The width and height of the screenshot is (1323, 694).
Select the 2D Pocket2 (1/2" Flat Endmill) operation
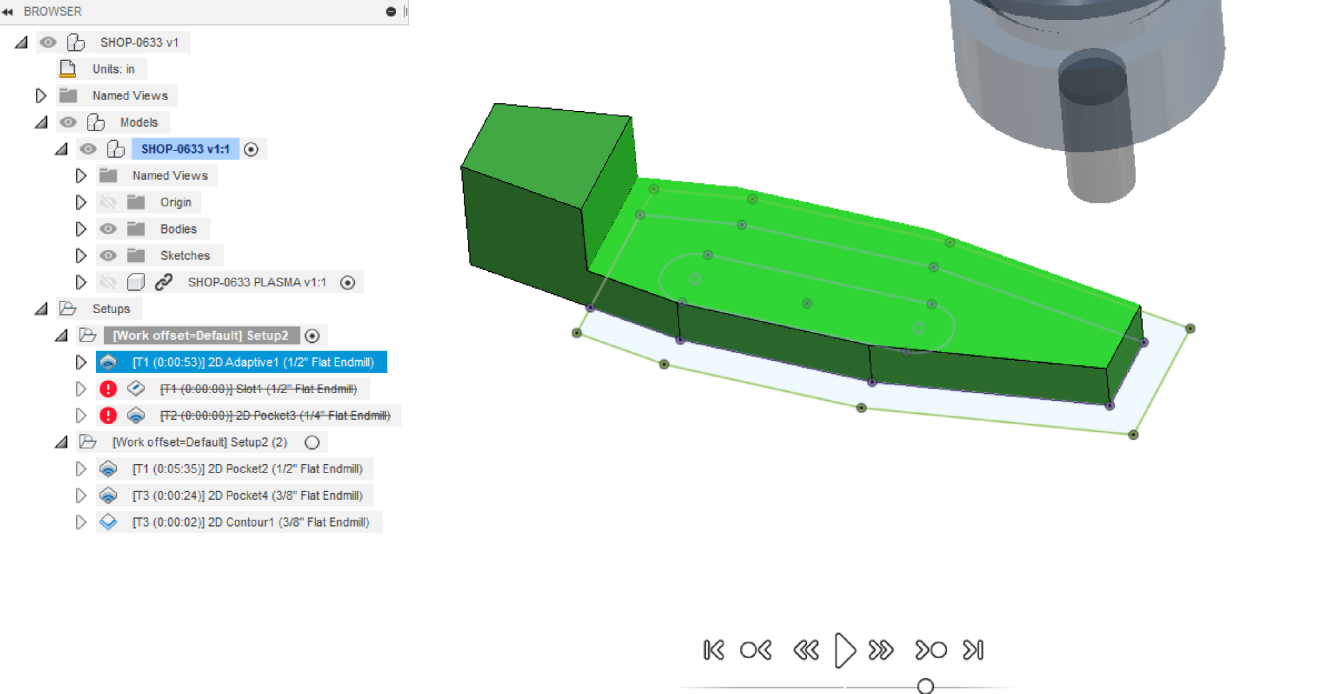pos(248,469)
